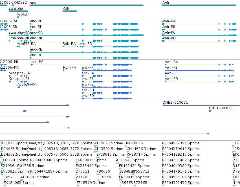Click EST AT18781.5prime
This screenshot has width=240, height=187.
coord(35,177)
